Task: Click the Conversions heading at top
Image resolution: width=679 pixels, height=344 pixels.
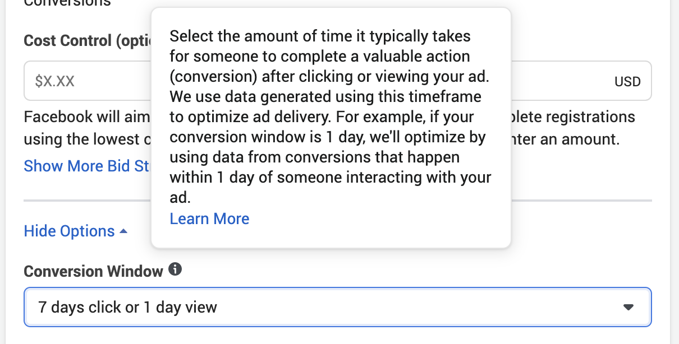Action: [67, 3]
